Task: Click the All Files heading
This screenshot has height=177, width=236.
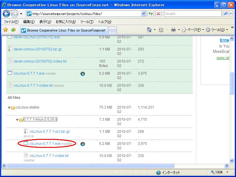Action: (14, 98)
